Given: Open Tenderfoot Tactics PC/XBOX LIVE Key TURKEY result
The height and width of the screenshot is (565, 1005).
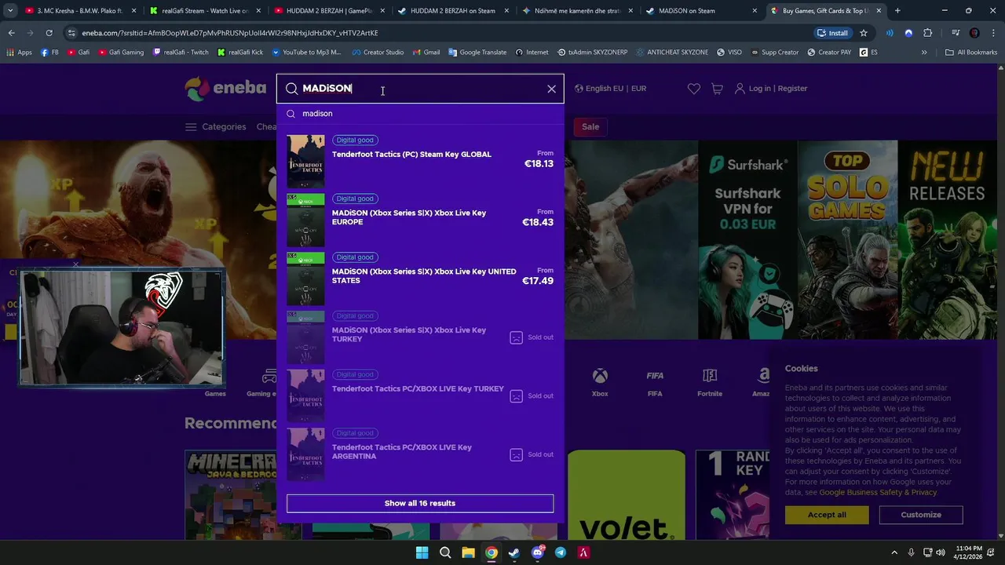Looking at the screenshot, I should [x=420, y=395].
